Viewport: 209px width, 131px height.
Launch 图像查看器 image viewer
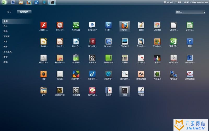coord(141,75)
